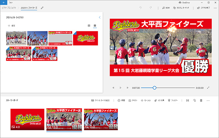Open the storyboard more options menu
Screen dimensions: 219x138
(x=208, y=100)
